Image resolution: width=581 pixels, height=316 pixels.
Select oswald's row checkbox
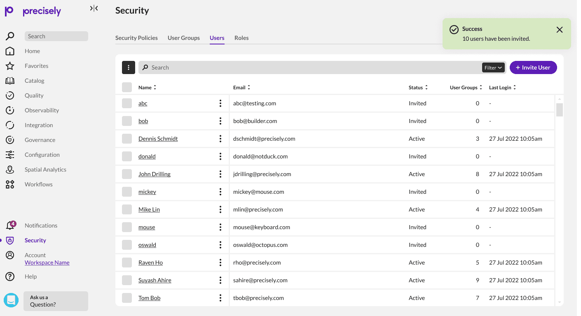(127, 245)
